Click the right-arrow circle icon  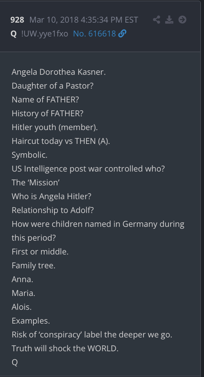point(182,20)
